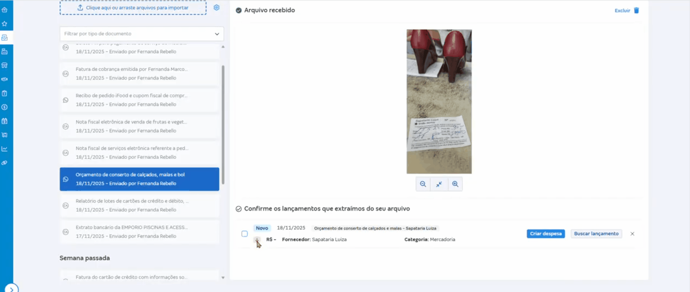Image resolution: width=690 pixels, height=292 pixels.
Task: Open the 'Filtrar por tipo de documento' dropdown
Action: (142, 34)
